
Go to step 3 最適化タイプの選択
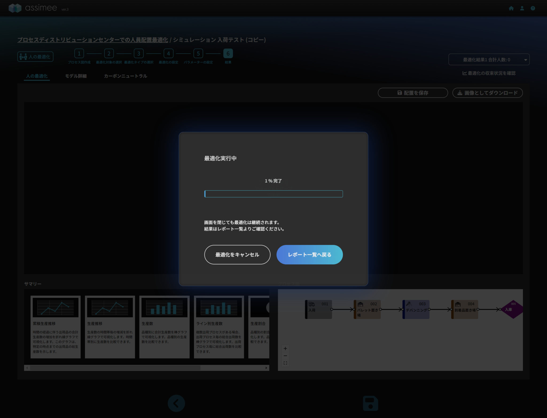click(x=139, y=54)
